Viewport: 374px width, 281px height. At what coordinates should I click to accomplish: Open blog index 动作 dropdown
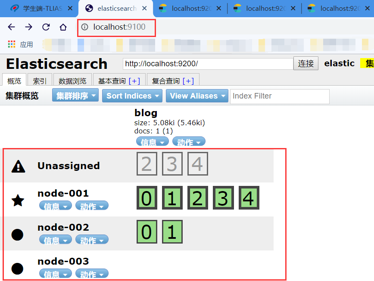(x=189, y=142)
